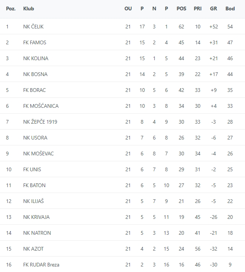Sort by the Bod points column header
245x272 pixels.
pos(230,8)
